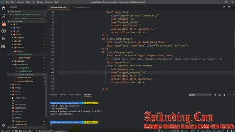
Task: Open the Debug menu
Action: coord(40,2)
